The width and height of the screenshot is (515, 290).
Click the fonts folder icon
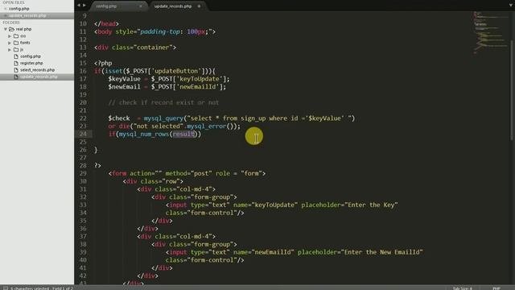pyautogui.click(x=16, y=43)
